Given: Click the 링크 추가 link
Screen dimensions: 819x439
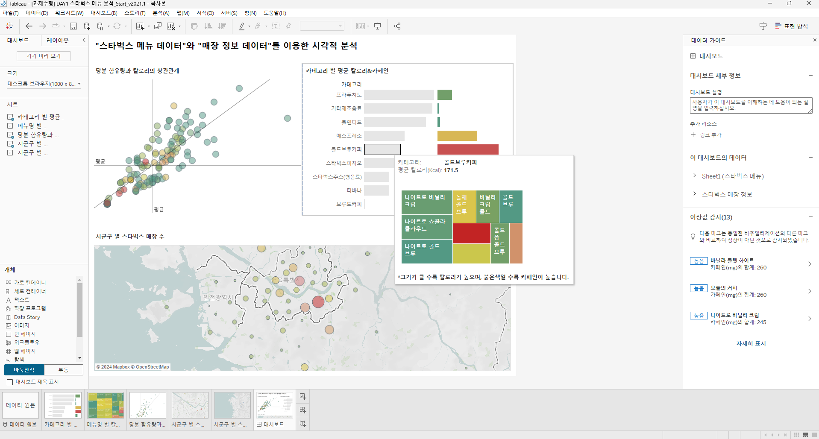Looking at the screenshot, I should [710, 135].
